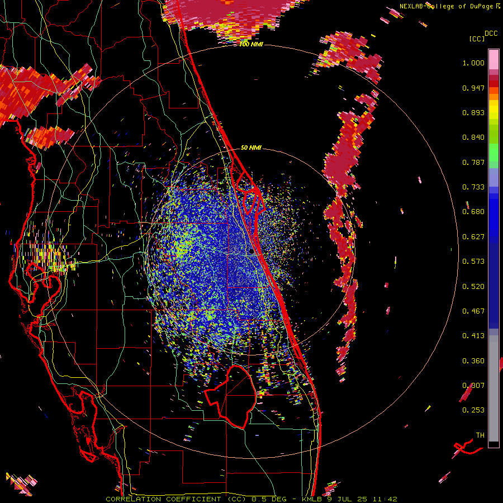Click the 0.467 scale value
503x503 pixels.
473,311
